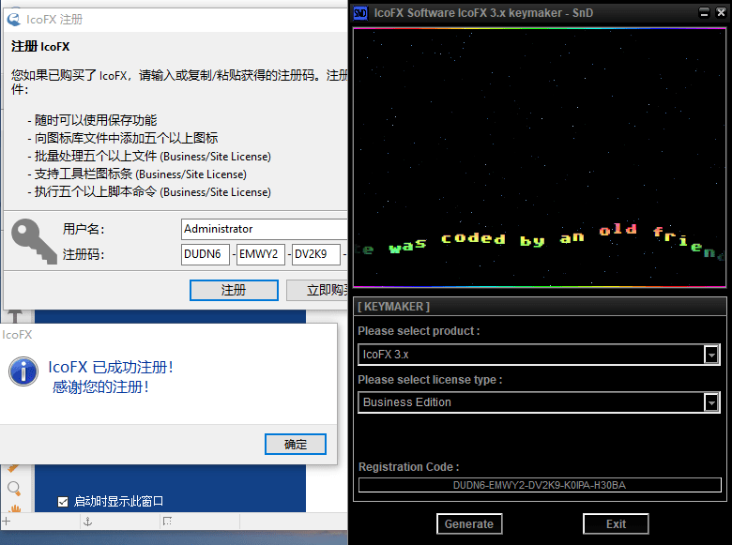Image resolution: width=732 pixels, height=545 pixels.
Task: Click the gray key icon
Action: tap(34, 241)
